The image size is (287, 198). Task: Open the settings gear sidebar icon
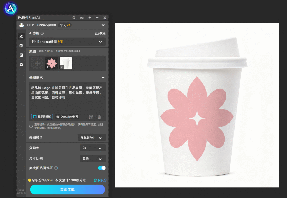(x=21, y=65)
